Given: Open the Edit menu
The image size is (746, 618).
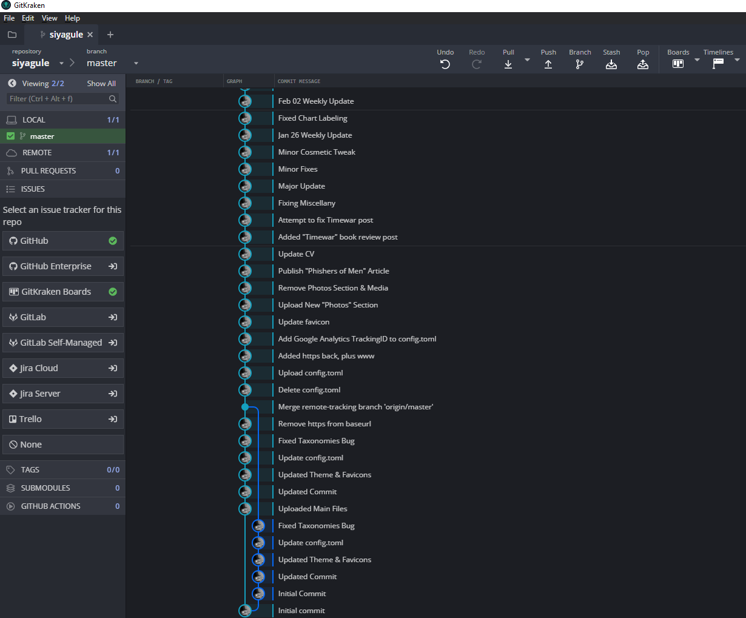Looking at the screenshot, I should click(x=28, y=18).
